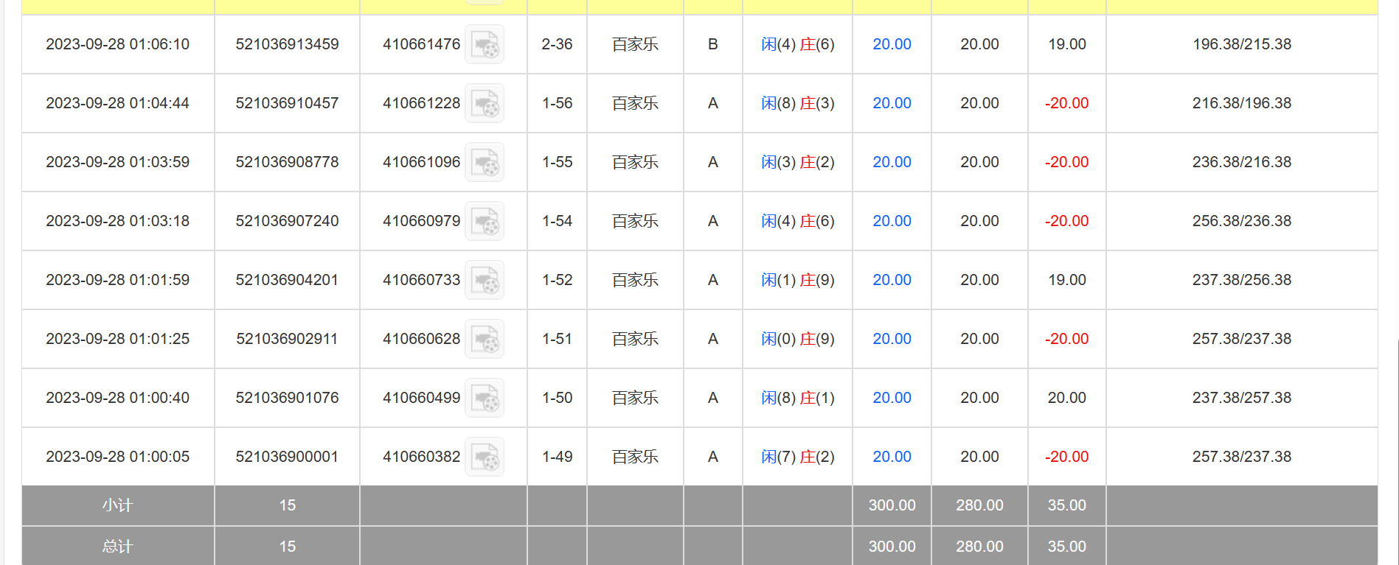
Task: Click bet amount 20.00 link for order 521036900001
Action: 892,457
